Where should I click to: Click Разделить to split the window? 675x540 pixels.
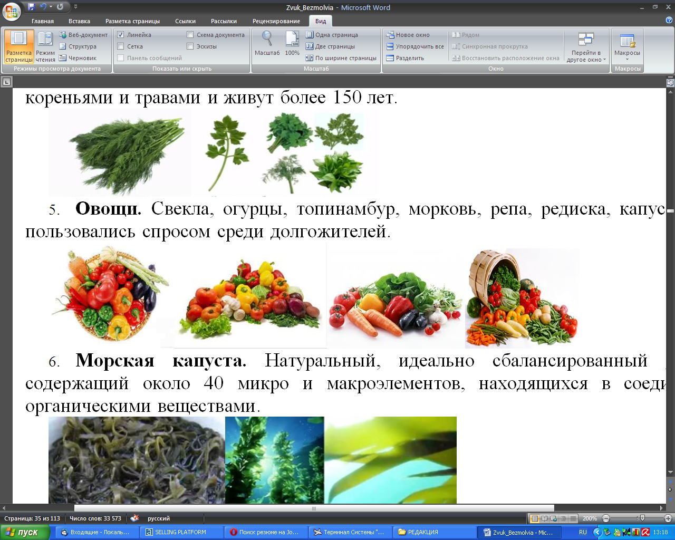pyautogui.click(x=405, y=58)
